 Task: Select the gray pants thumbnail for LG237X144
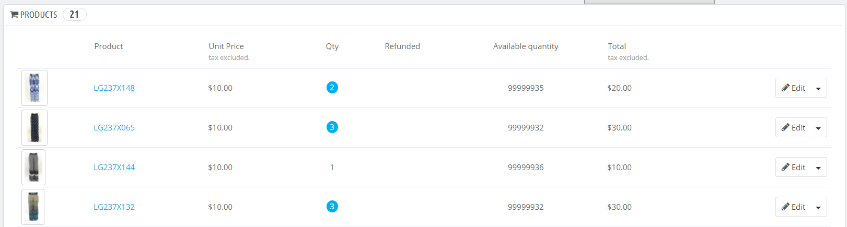coord(33,167)
